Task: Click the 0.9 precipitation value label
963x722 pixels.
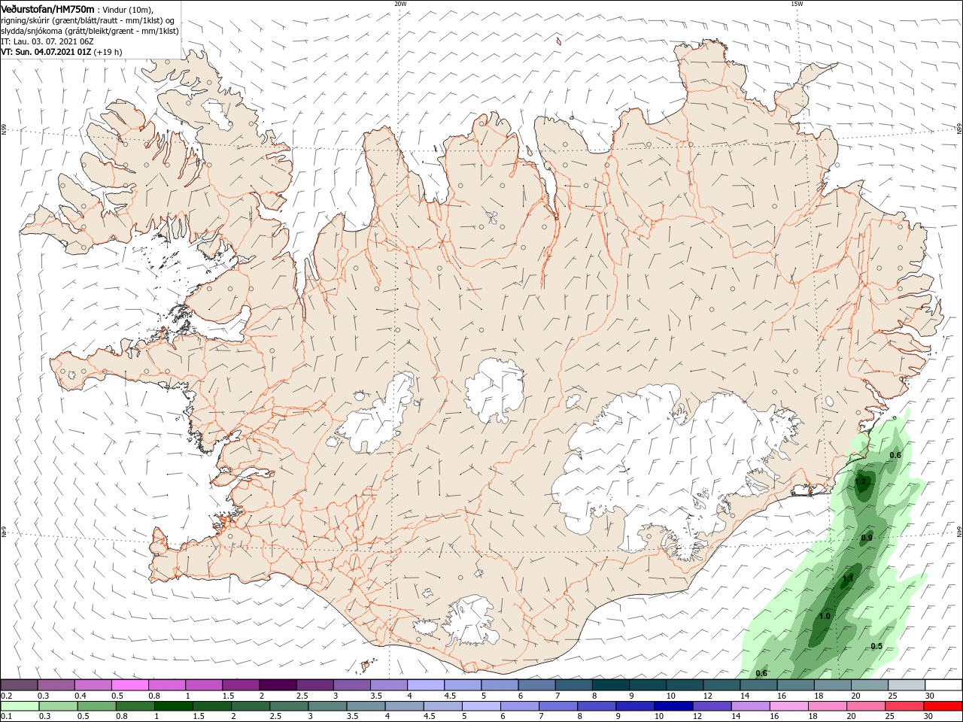Action: pos(867,538)
